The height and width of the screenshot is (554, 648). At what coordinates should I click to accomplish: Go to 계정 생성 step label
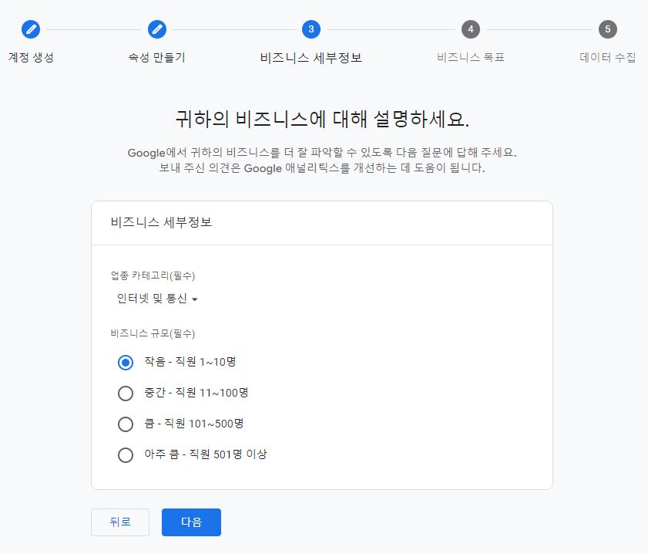point(31,58)
